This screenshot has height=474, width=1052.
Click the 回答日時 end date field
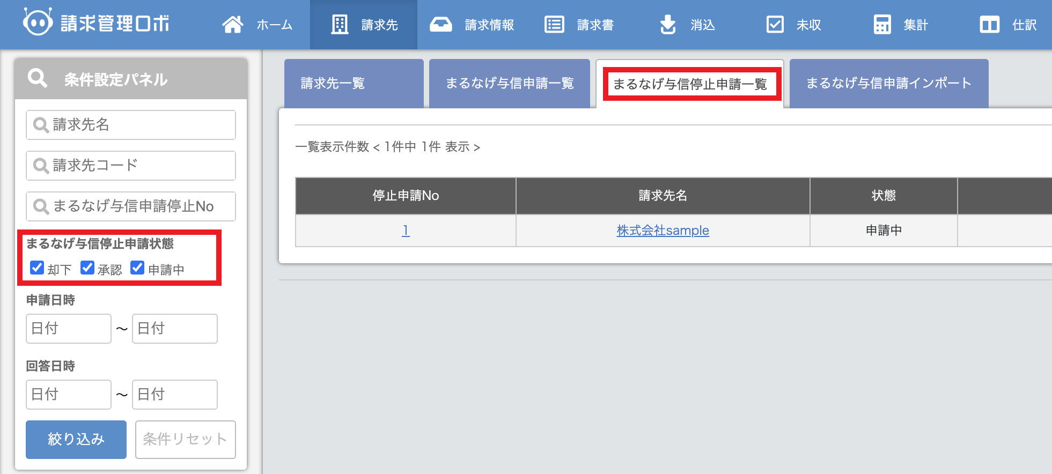click(x=175, y=395)
